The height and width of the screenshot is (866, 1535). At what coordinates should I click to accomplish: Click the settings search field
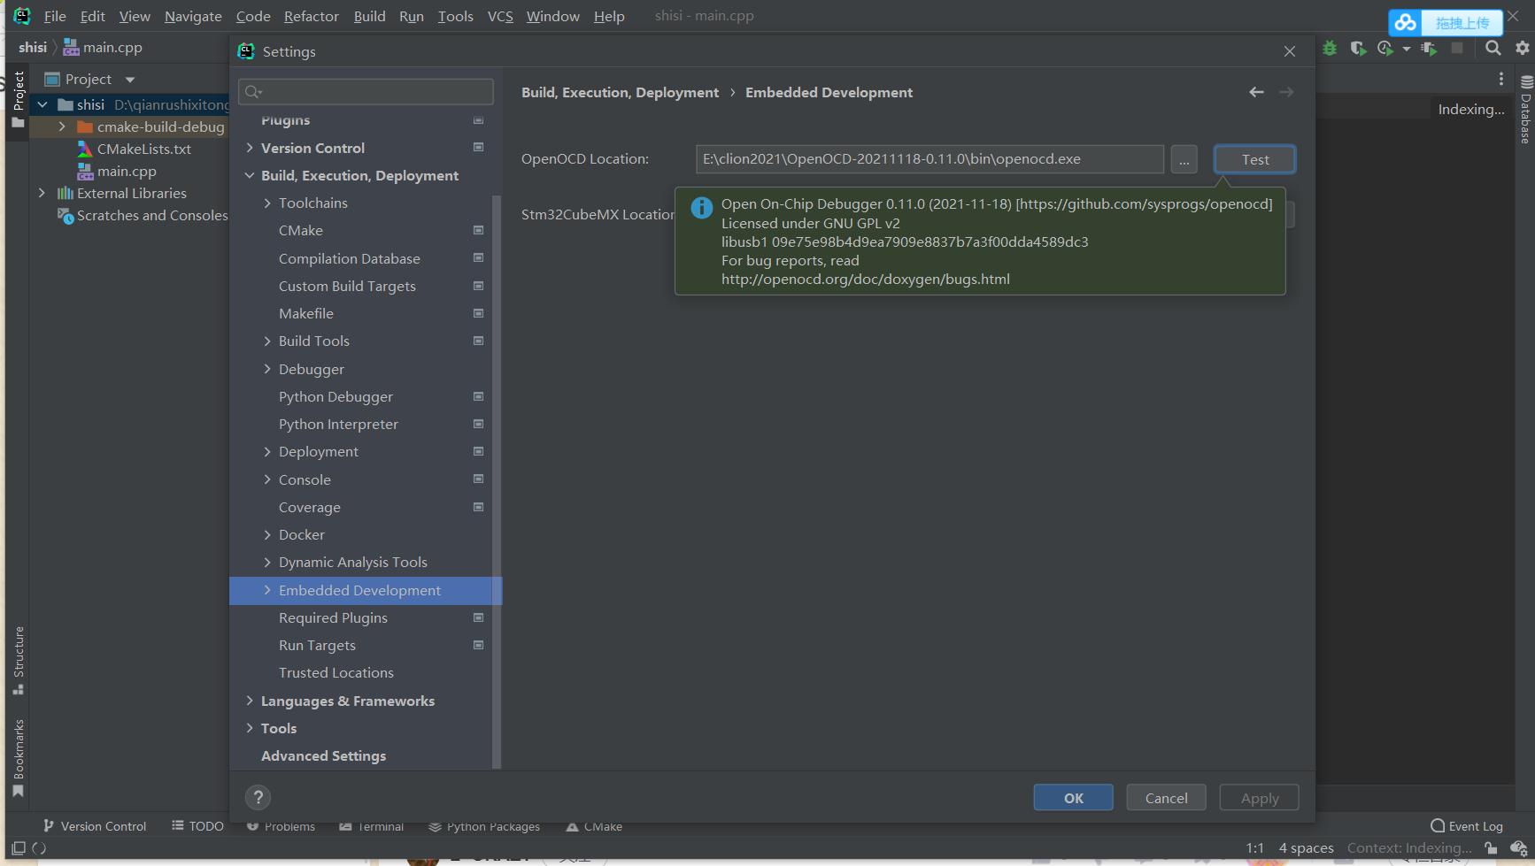pyautogui.click(x=366, y=92)
